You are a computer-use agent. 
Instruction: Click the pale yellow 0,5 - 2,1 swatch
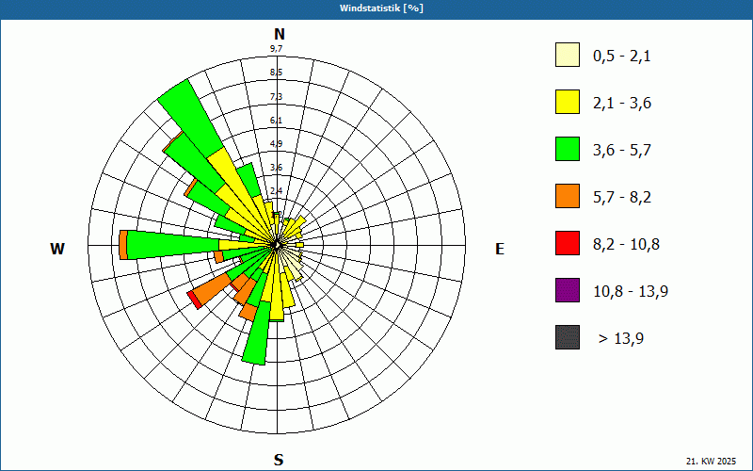[x=568, y=55]
